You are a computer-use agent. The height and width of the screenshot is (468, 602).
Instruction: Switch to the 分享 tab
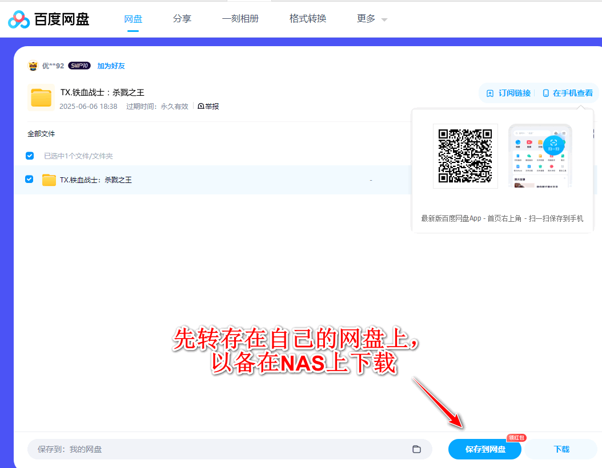(182, 19)
